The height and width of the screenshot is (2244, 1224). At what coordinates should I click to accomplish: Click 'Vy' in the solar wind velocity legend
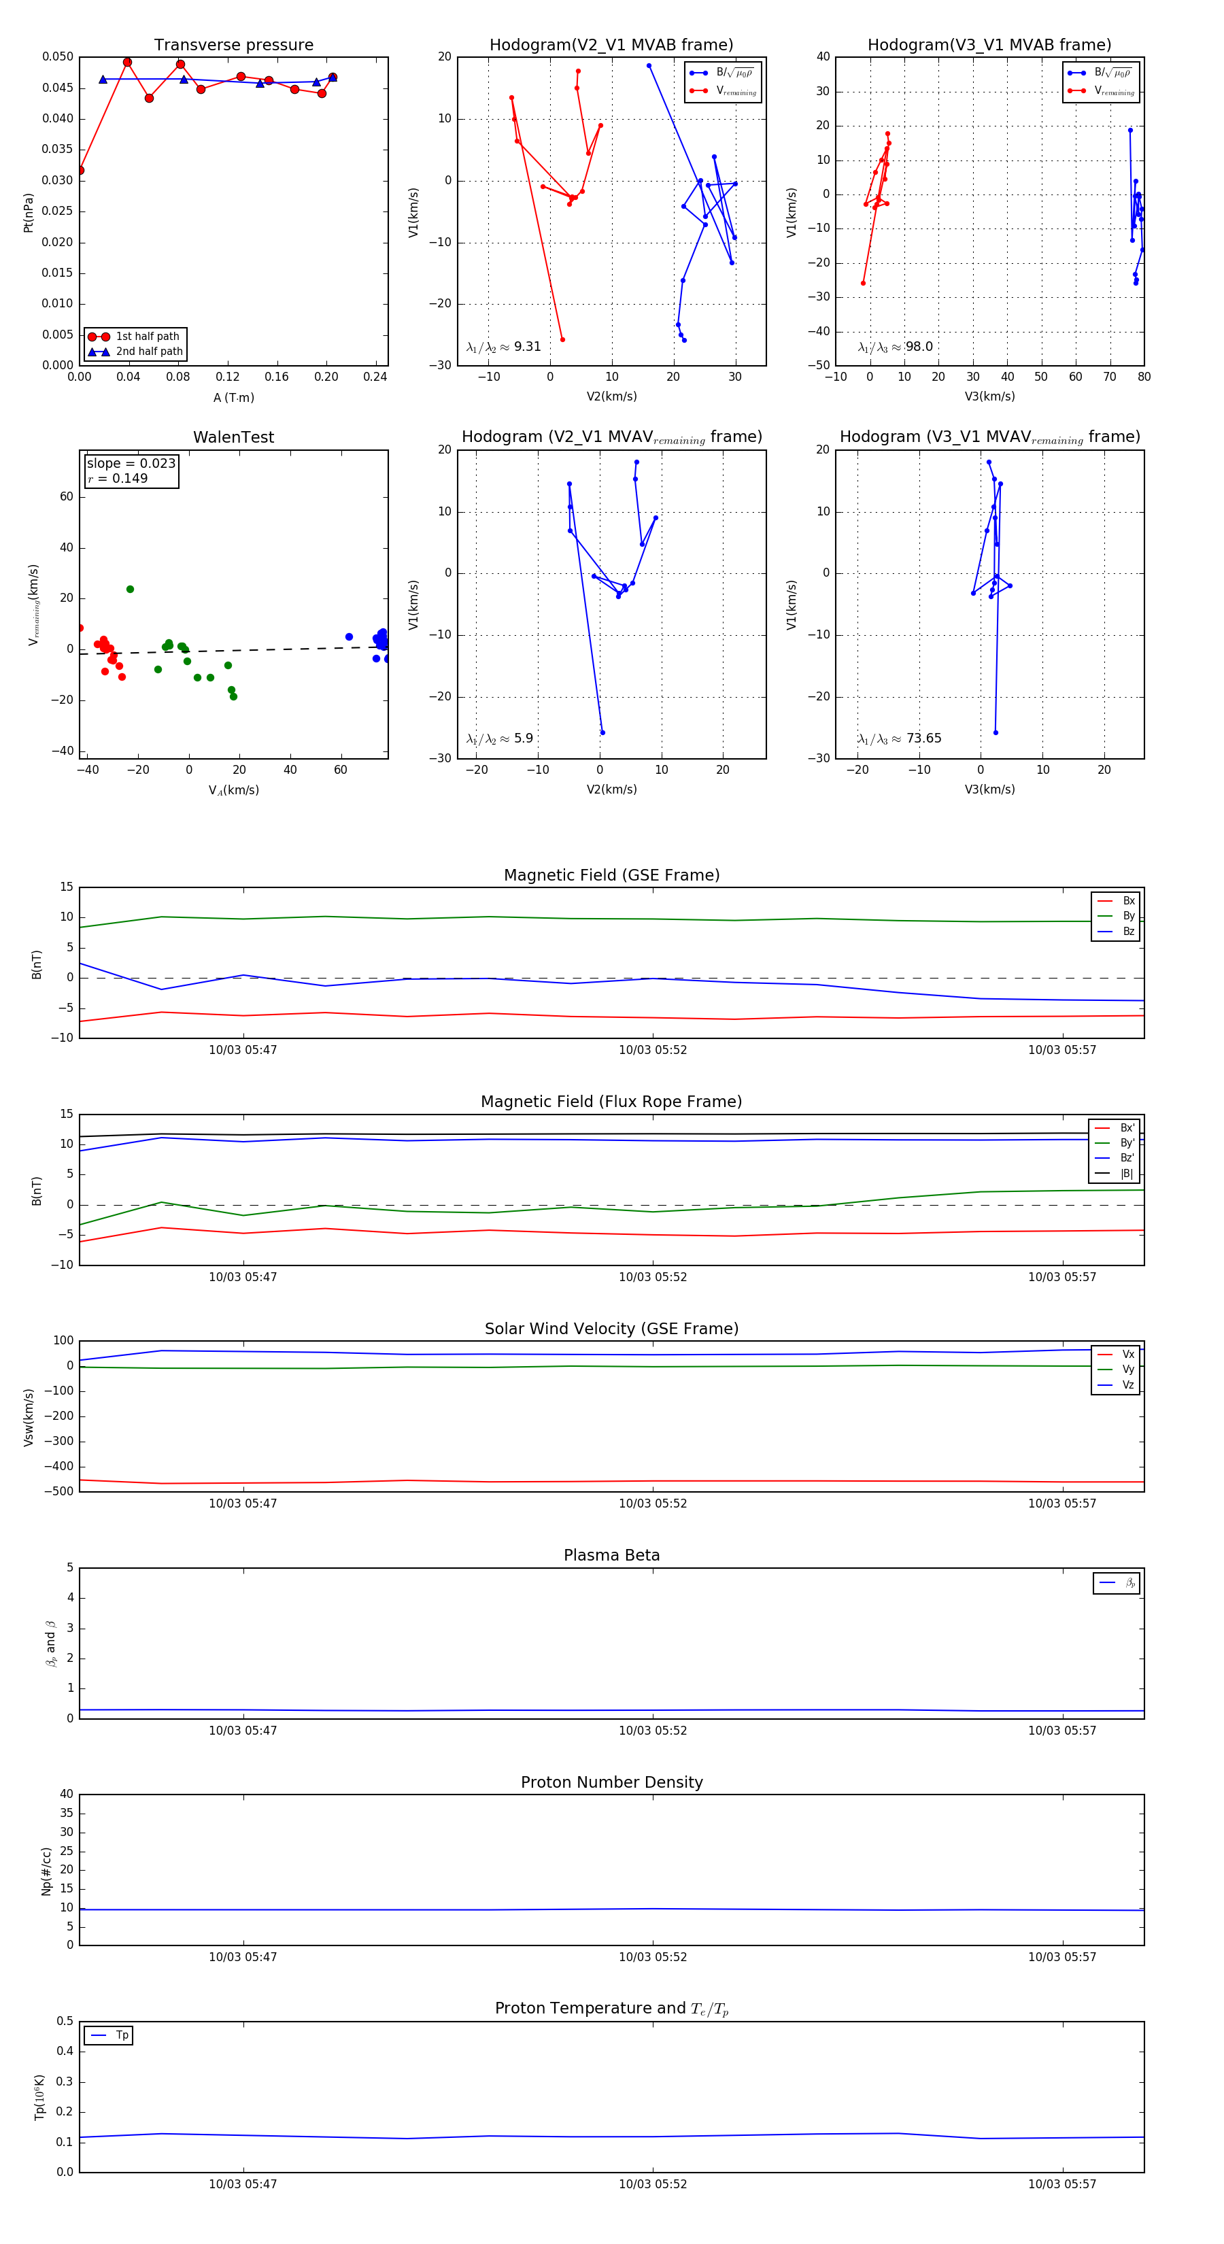pos(1116,1370)
